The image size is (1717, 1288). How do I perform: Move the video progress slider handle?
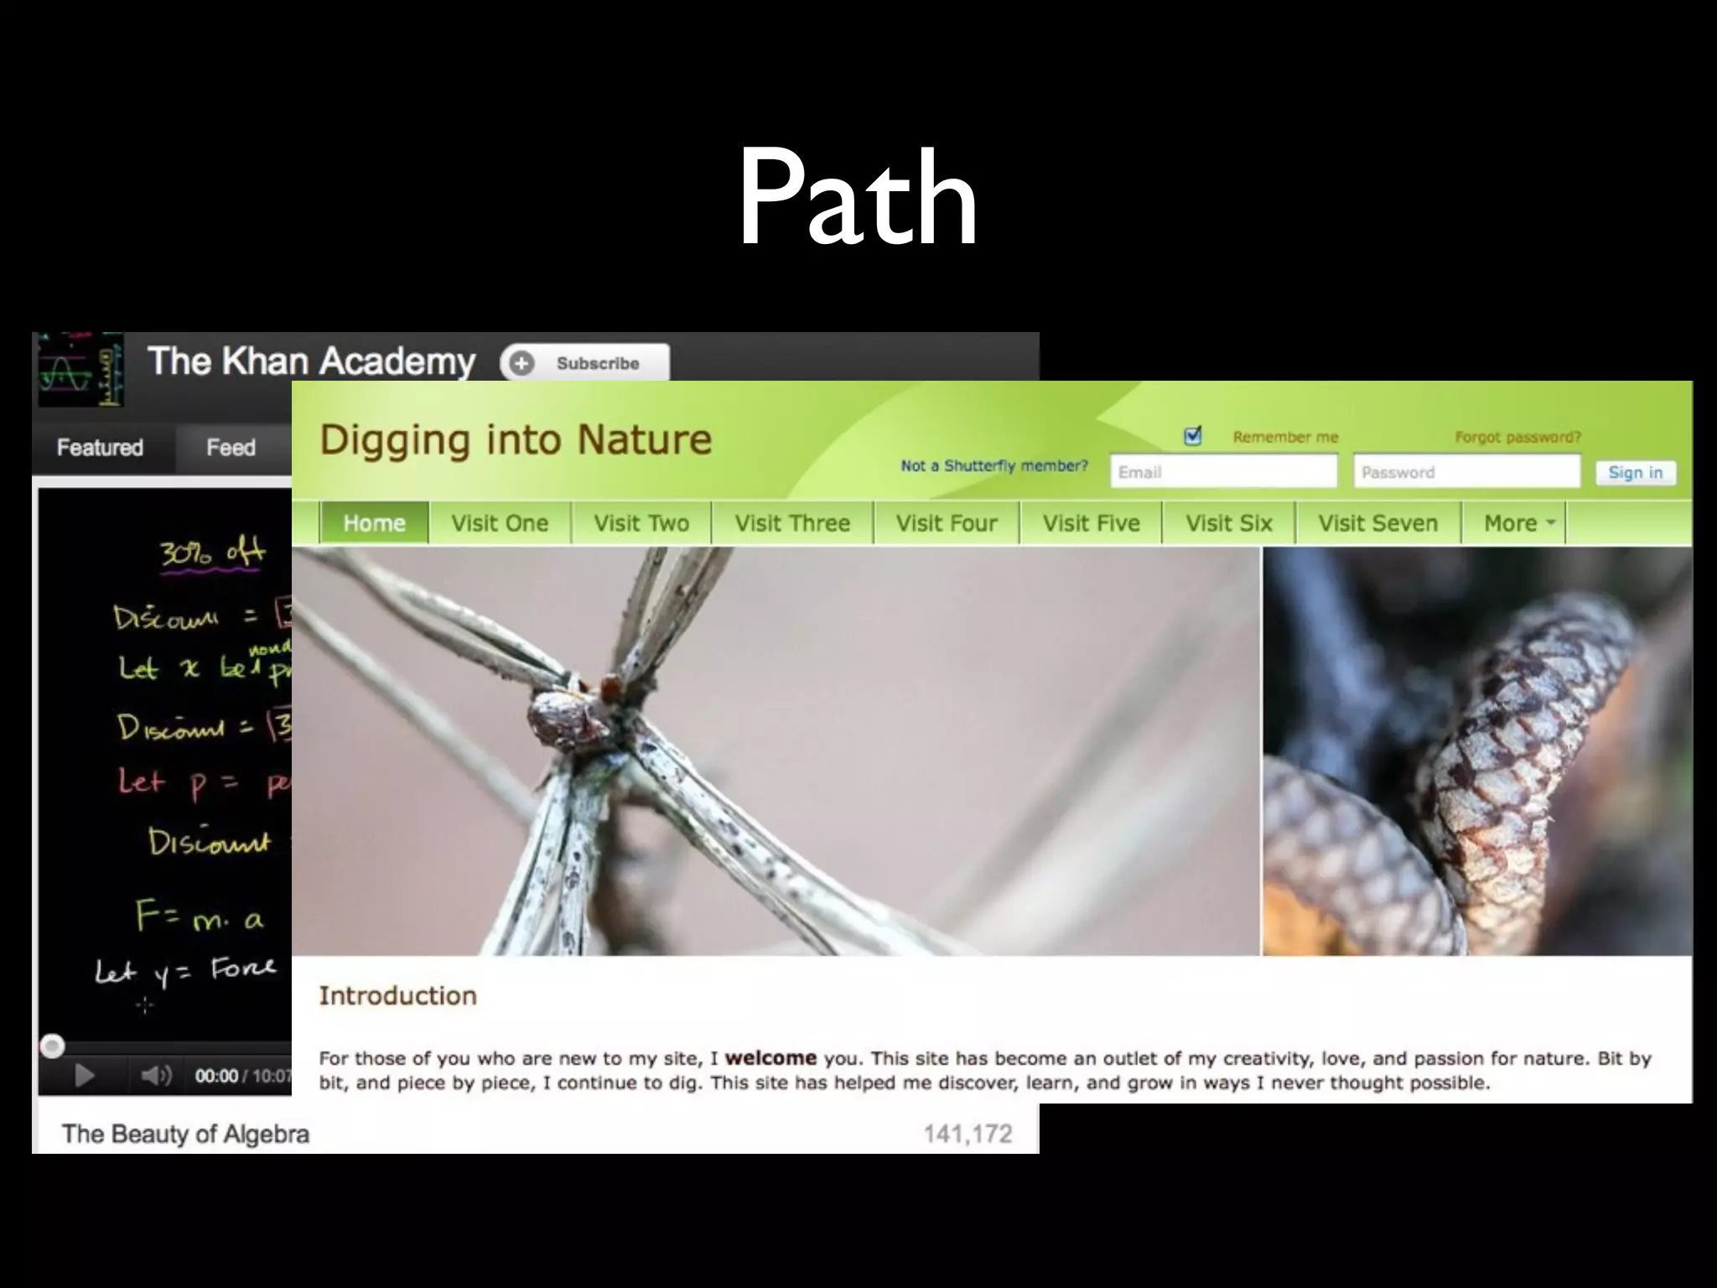coord(52,1046)
